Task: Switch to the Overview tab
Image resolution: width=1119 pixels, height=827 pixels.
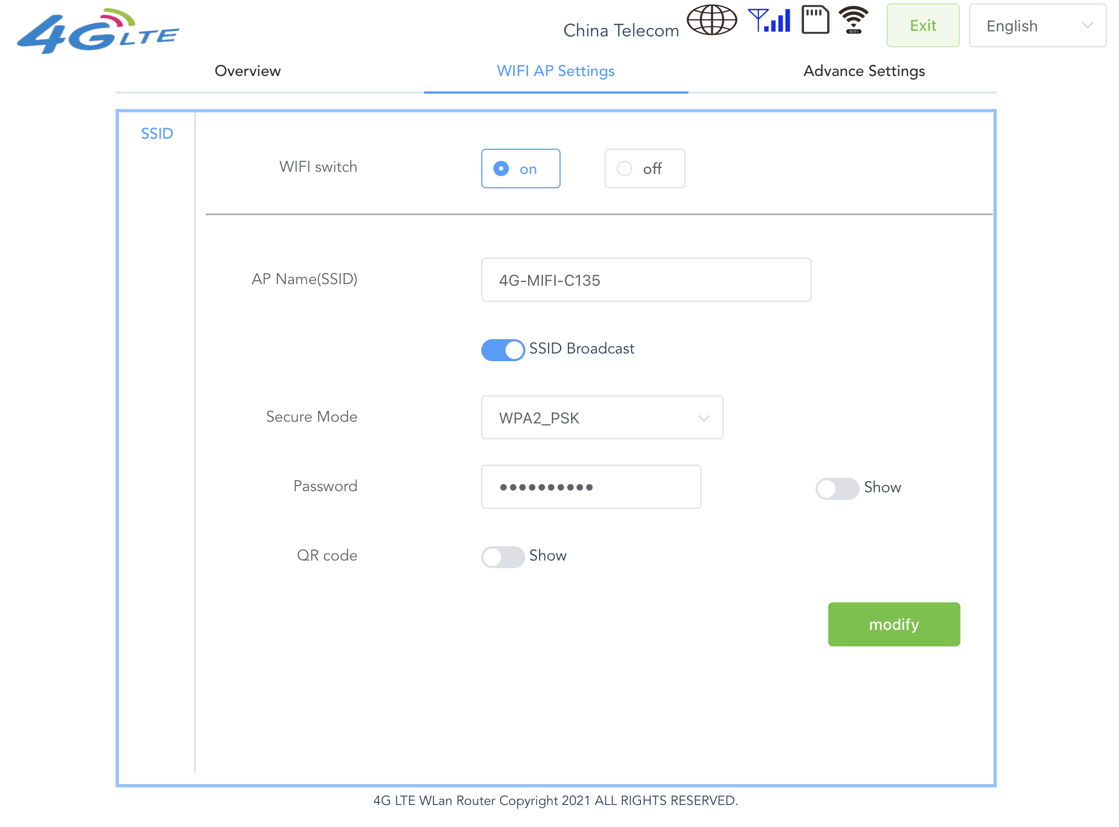Action: tap(248, 71)
